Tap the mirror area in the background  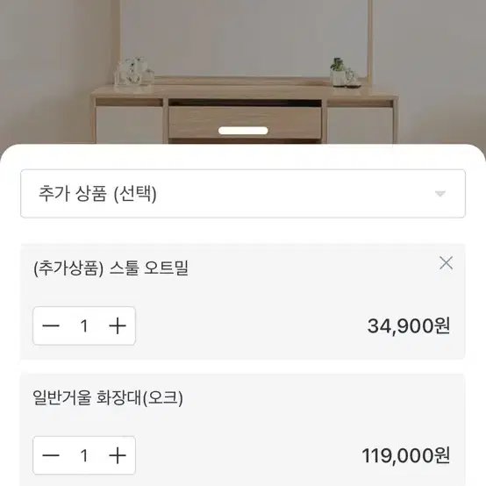coord(245,37)
